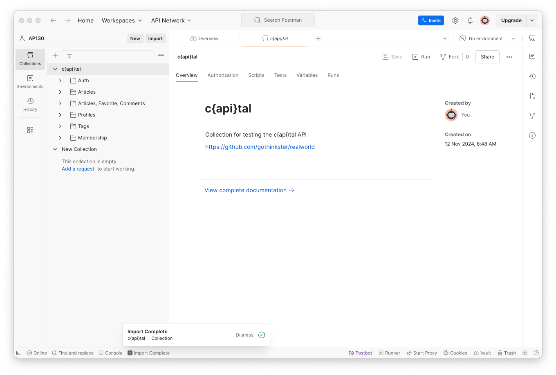Click the Share button
The height and width of the screenshot is (375, 556).
point(487,57)
